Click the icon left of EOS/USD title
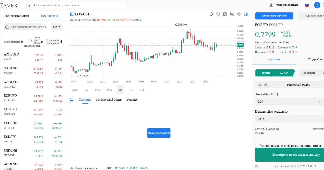This screenshot has height=170, width=324. point(72,14)
